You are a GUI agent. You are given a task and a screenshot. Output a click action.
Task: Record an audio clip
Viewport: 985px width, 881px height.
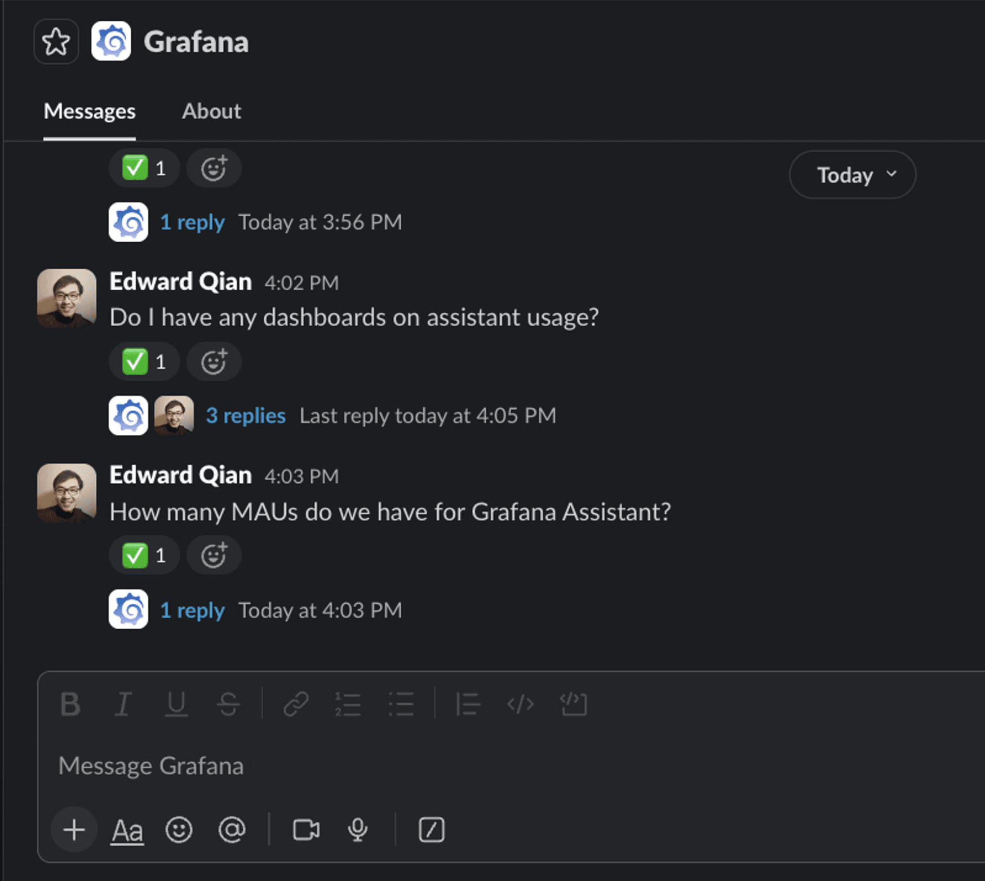click(357, 829)
